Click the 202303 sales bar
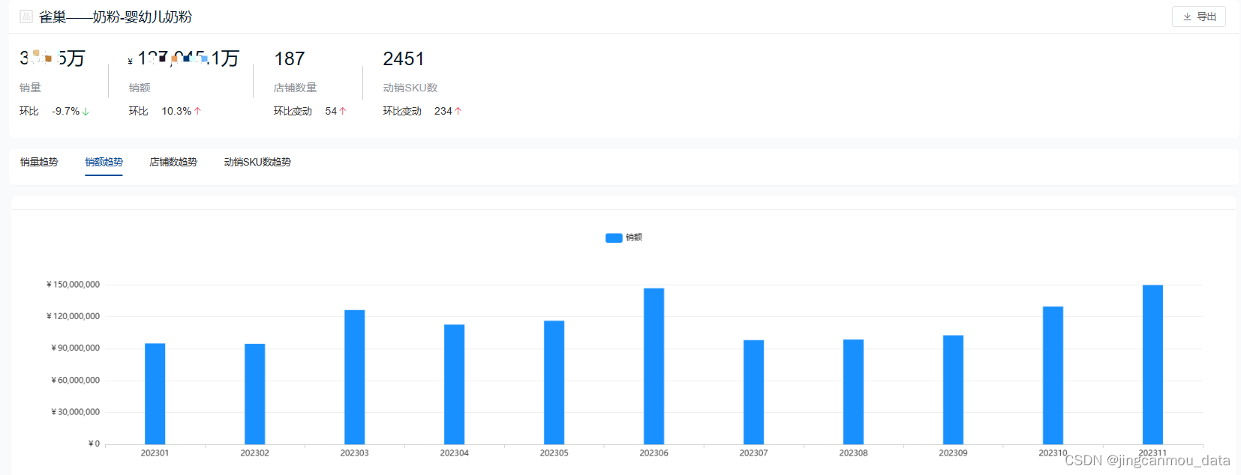 (354, 377)
